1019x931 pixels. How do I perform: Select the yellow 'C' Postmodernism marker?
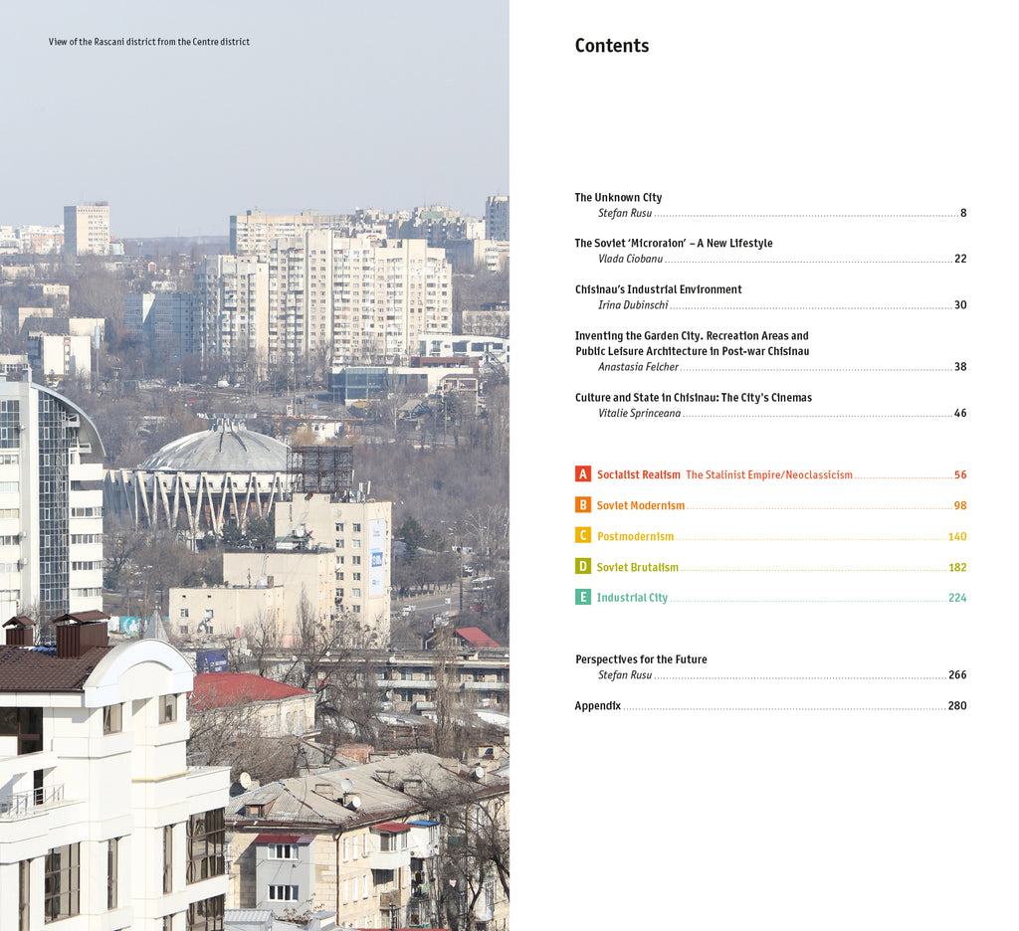pos(582,536)
